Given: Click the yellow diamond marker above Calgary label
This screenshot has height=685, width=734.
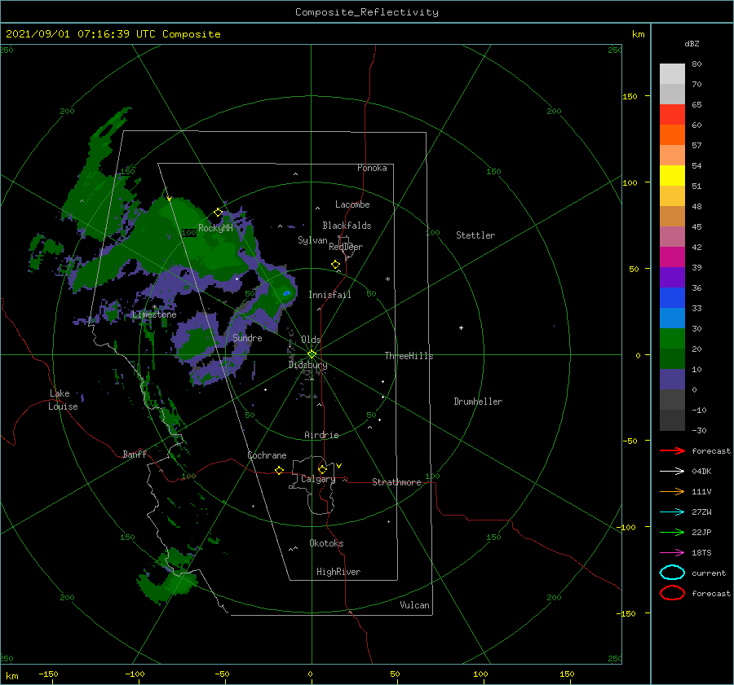Looking at the screenshot, I should click(x=322, y=469).
